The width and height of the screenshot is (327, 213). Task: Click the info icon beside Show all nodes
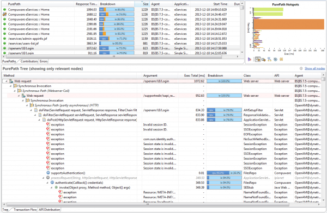301,68
